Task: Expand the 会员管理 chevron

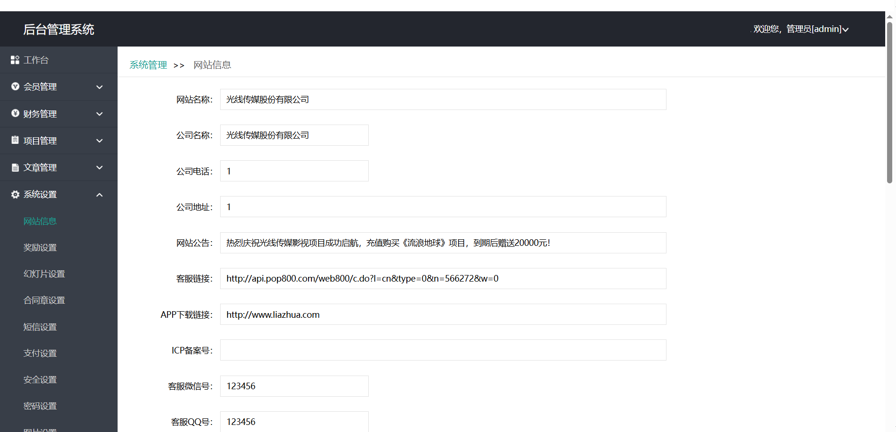Action: 99,87
